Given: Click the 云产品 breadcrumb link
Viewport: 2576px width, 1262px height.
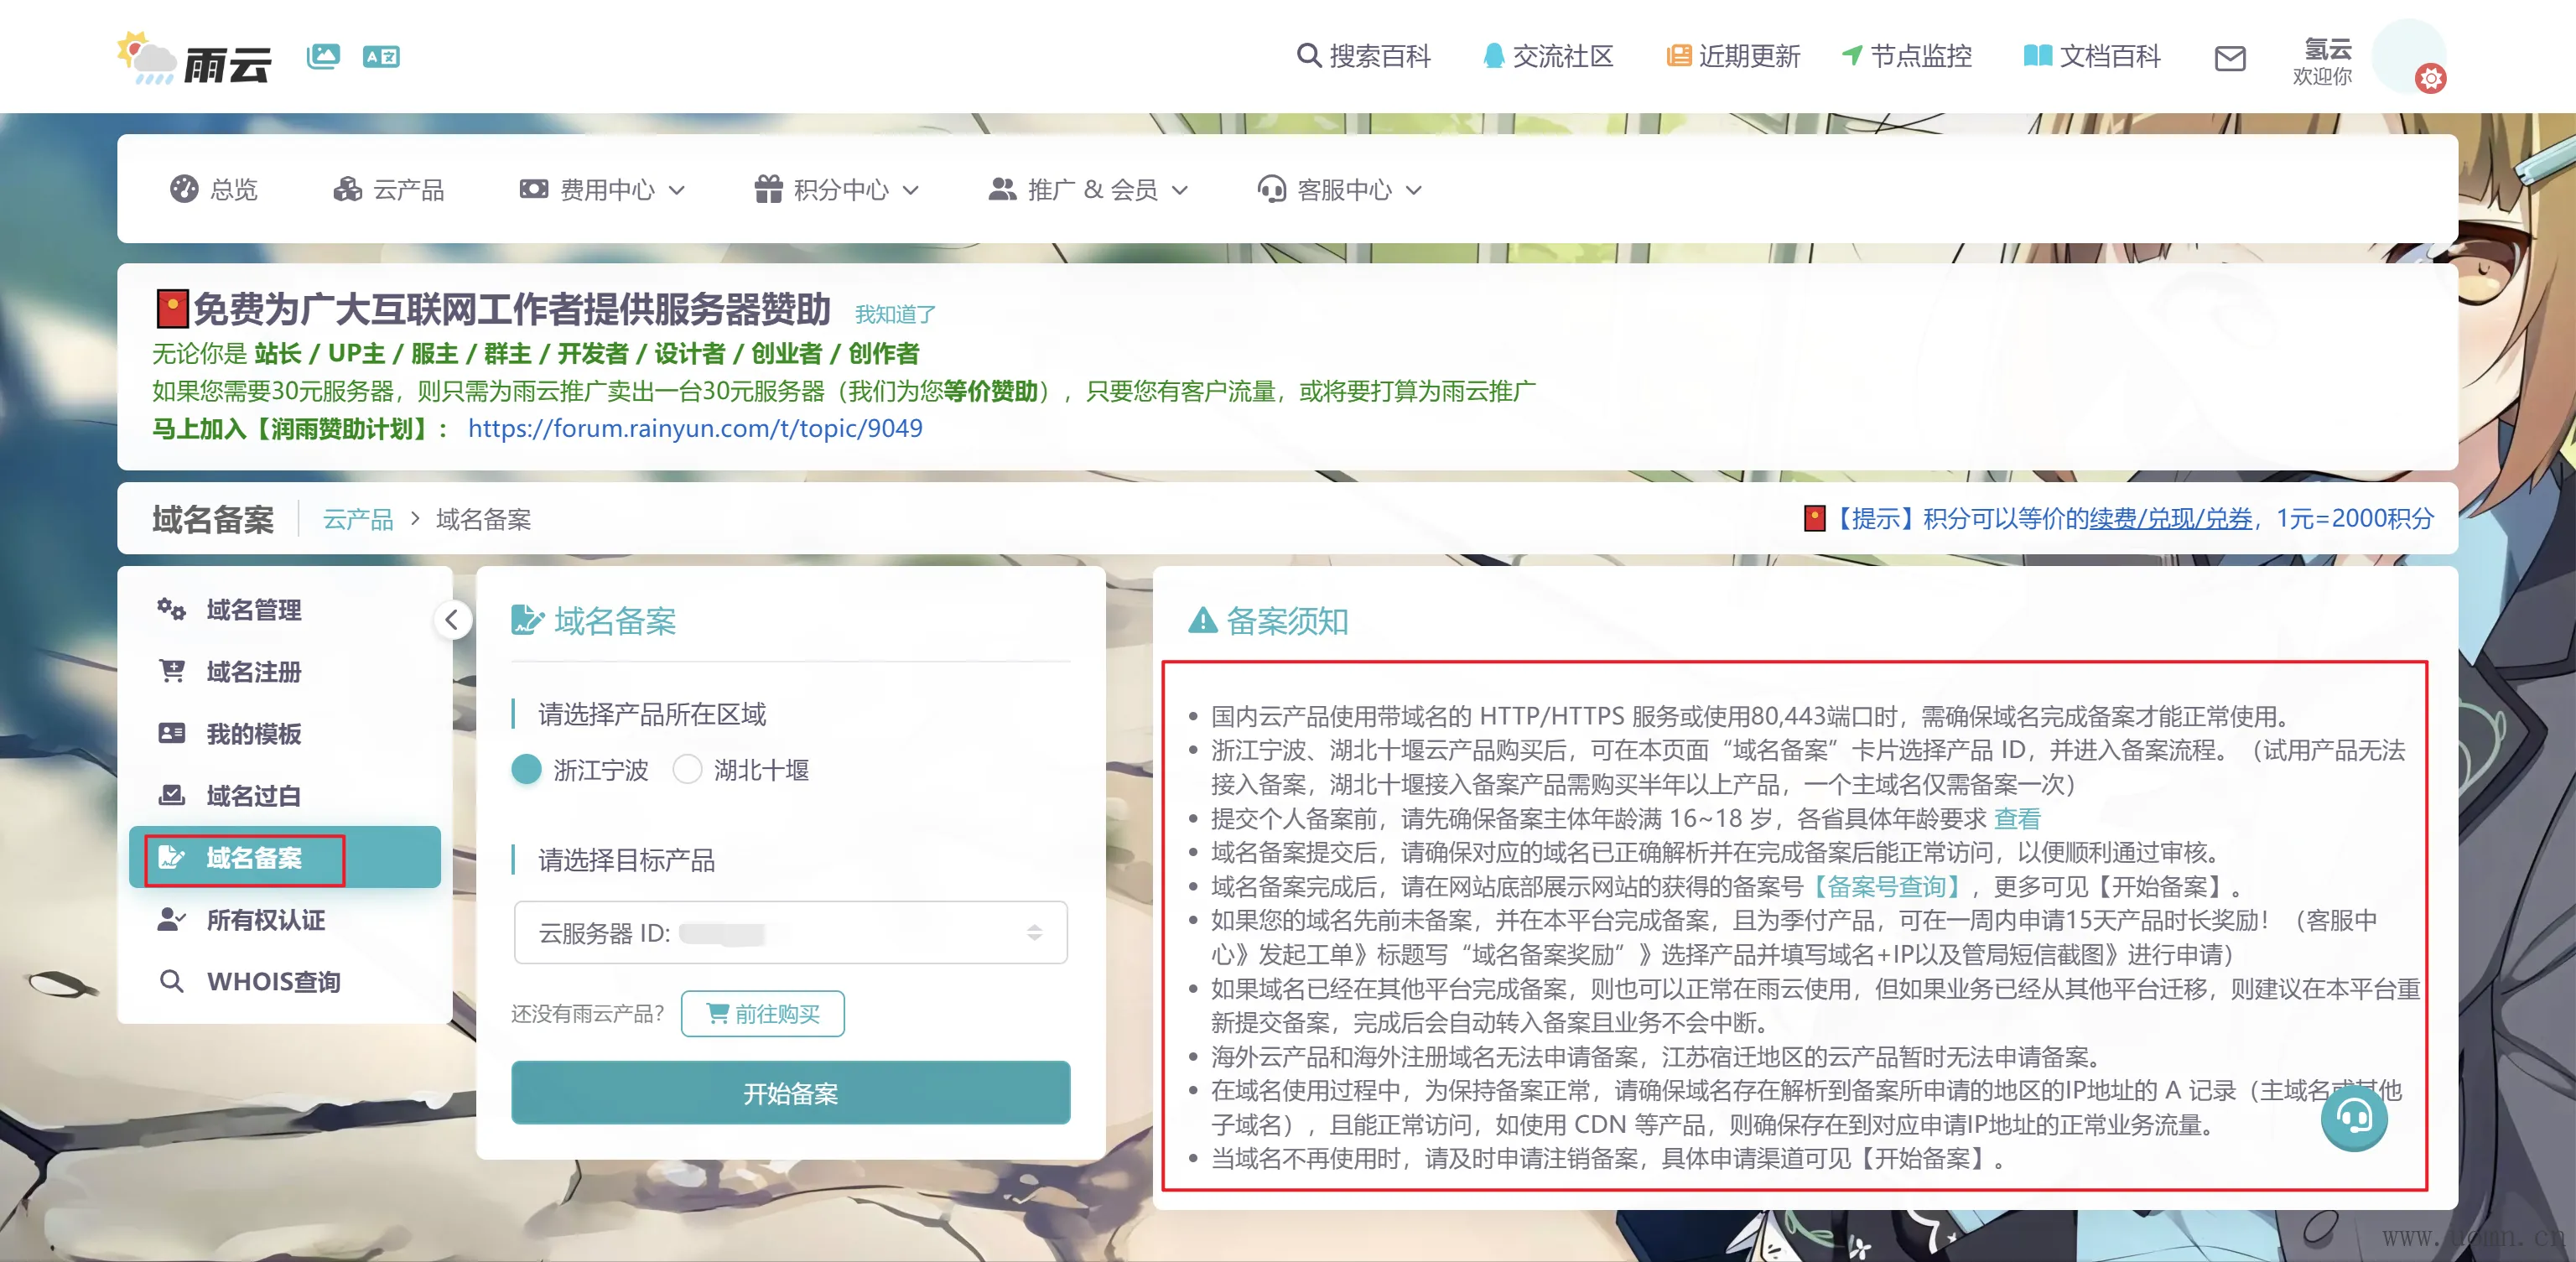Looking at the screenshot, I should coord(358,519).
